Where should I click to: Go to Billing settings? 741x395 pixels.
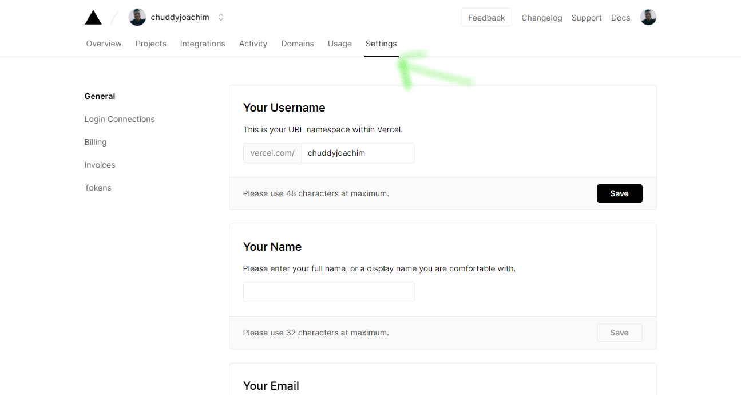click(x=95, y=142)
